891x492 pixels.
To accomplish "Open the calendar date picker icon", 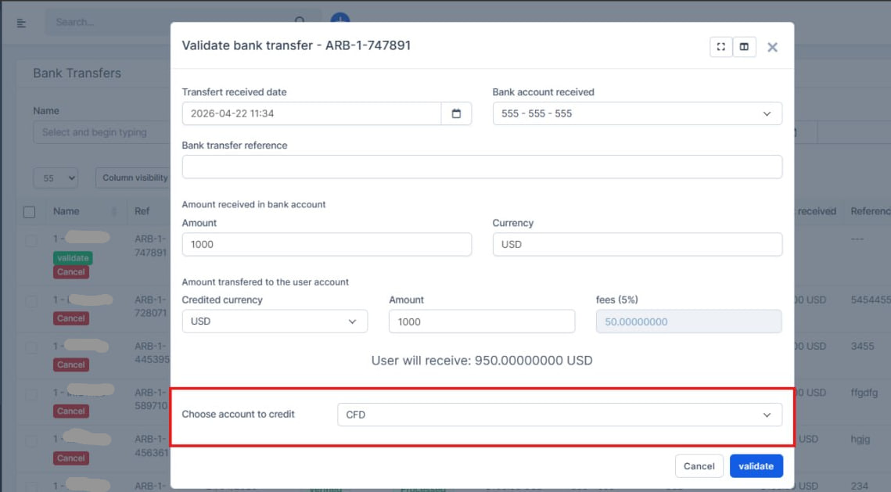I will 456,113.
